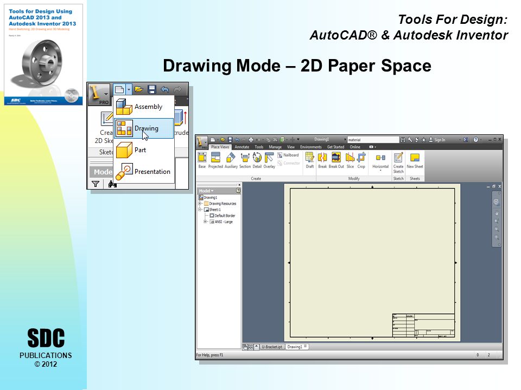This screenshot has width=521, height=390.
Task: Click the binoculars find icon
Action: tap(112, 184)
